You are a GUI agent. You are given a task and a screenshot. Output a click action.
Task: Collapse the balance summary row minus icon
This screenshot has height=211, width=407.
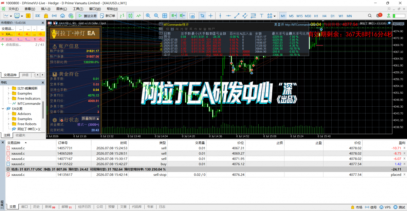[8, 169]
